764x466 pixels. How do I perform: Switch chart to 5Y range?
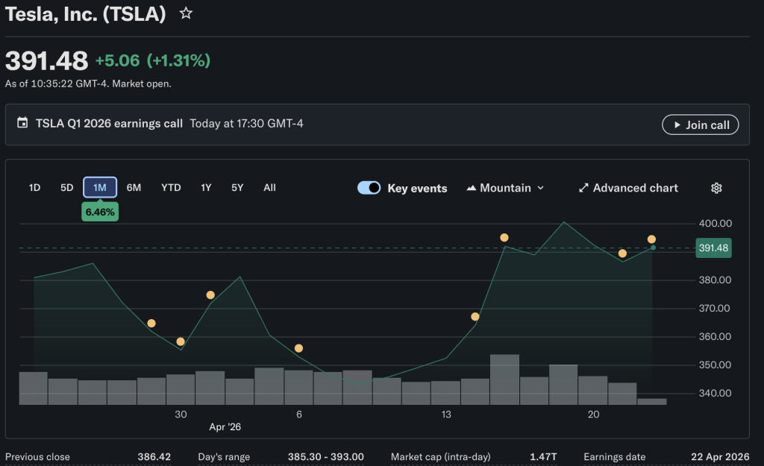coord(237,188)
